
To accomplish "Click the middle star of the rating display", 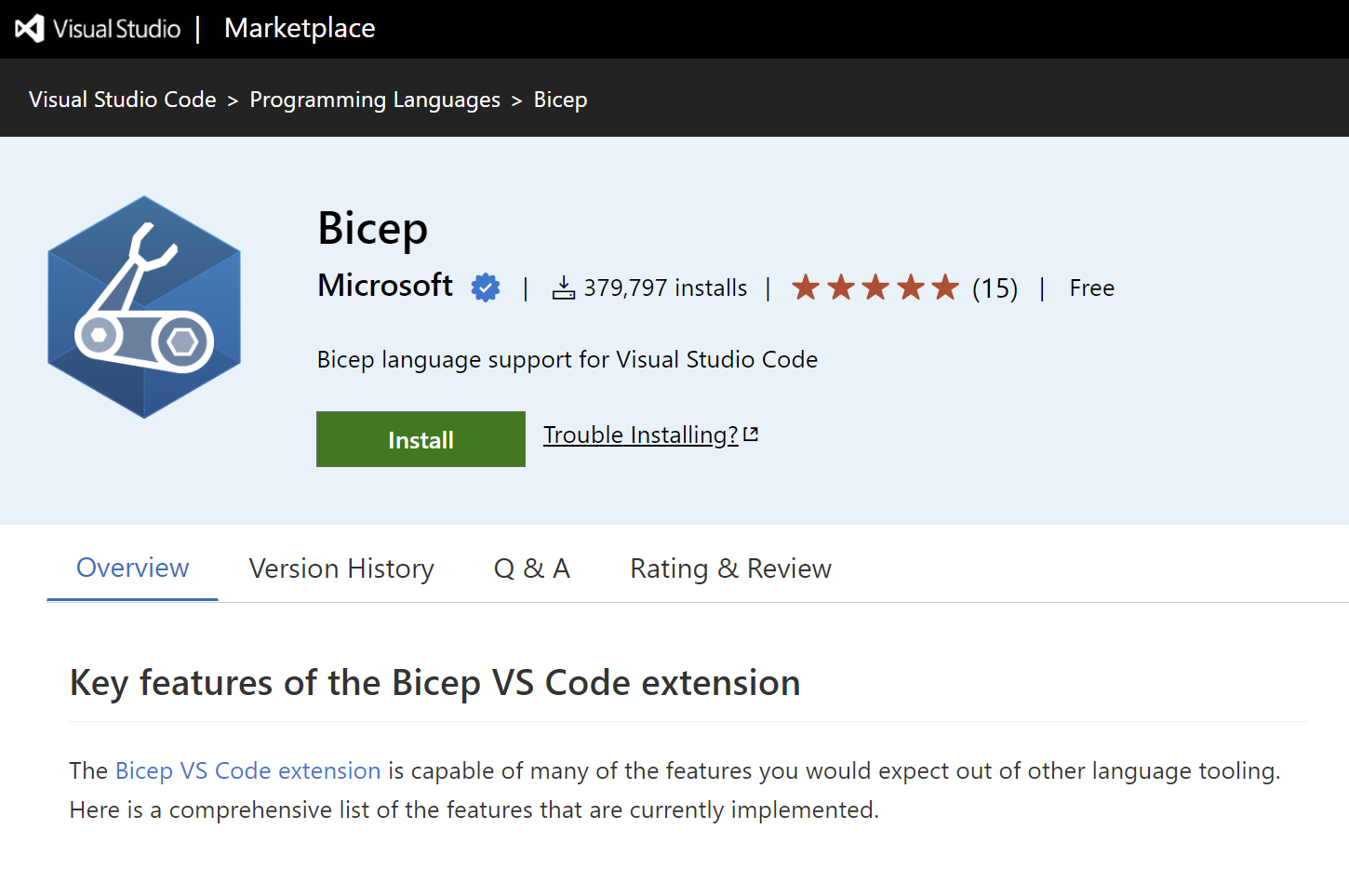I will click(875, 288).
